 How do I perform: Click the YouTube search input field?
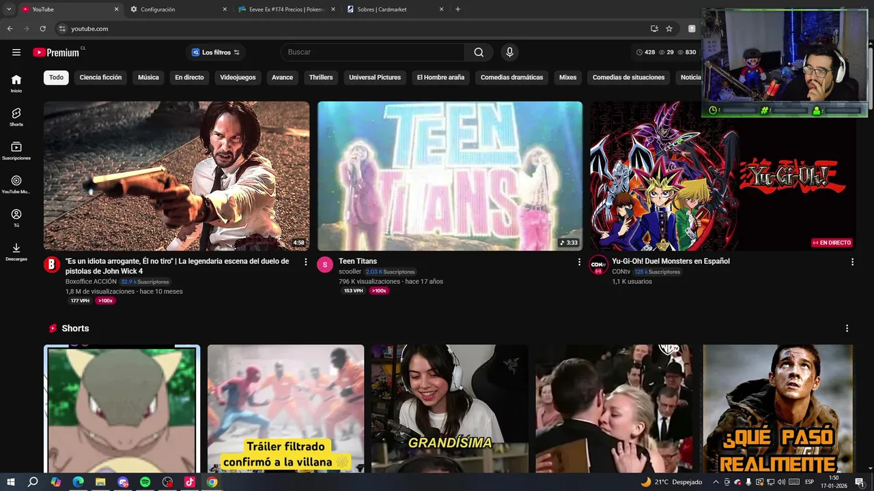pyautogui.click(x=372, y=53)
